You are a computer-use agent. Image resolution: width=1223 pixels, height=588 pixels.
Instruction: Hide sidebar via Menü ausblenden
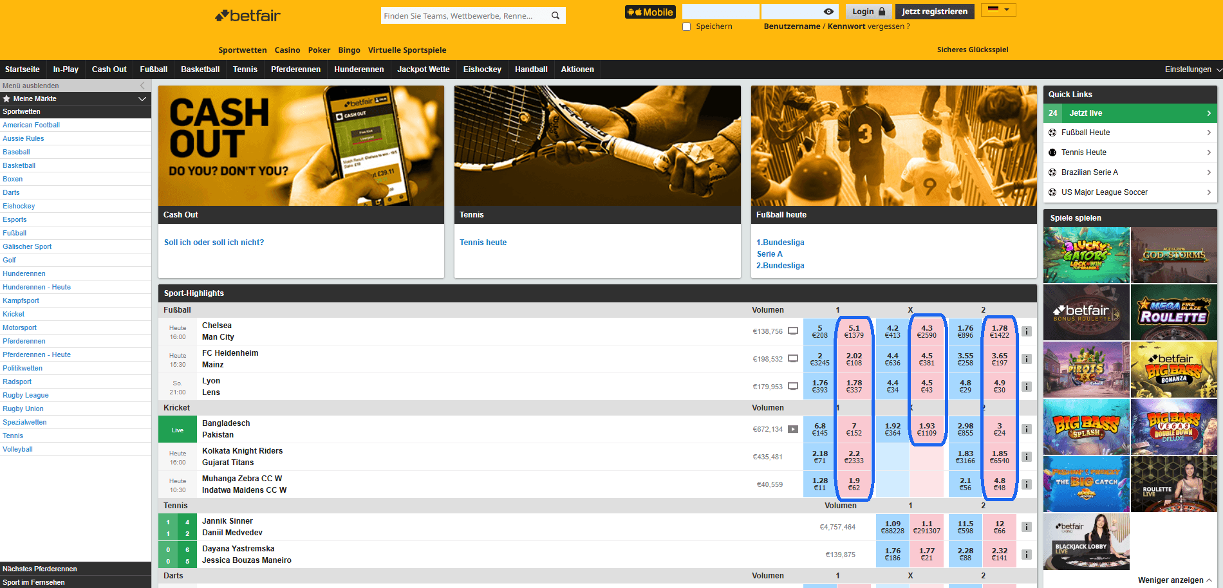pyautogui.click(x=75, y=86)
